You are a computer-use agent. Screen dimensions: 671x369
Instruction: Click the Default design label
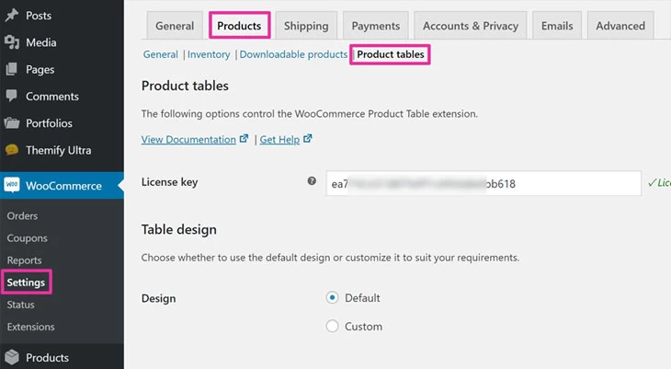(x=362, y=297)
